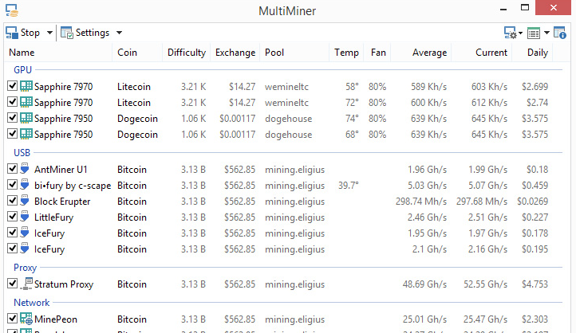Sort by the Coin column header

point(127,53)
